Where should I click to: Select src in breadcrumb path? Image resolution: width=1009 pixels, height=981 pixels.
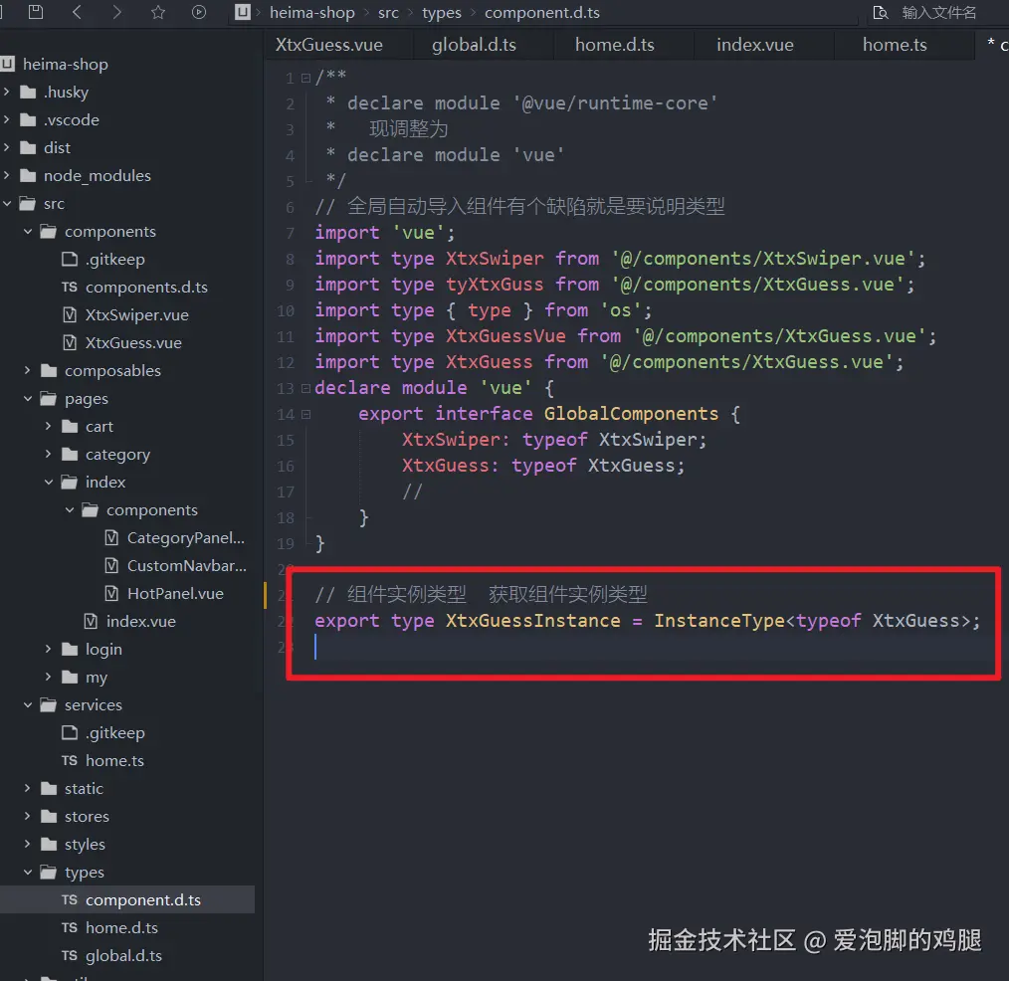click(388, 12)
